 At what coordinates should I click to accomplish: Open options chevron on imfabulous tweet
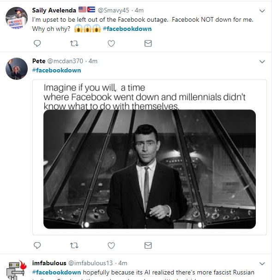[262, 264]
